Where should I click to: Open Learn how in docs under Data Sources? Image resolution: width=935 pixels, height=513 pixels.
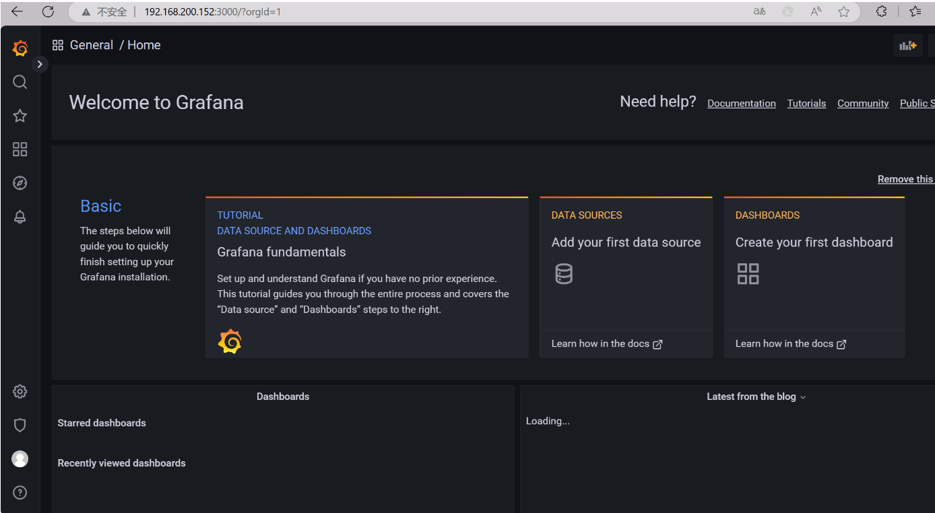pos(607,343)
